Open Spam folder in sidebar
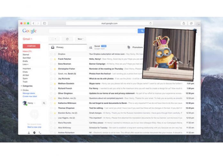The image size is (223, 159). pos(25,78)
